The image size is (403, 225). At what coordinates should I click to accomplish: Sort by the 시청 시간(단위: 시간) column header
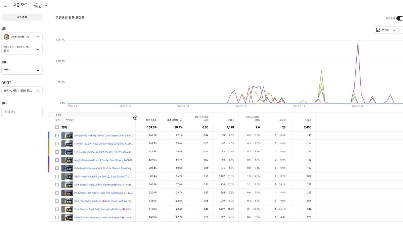pos(253,119)
